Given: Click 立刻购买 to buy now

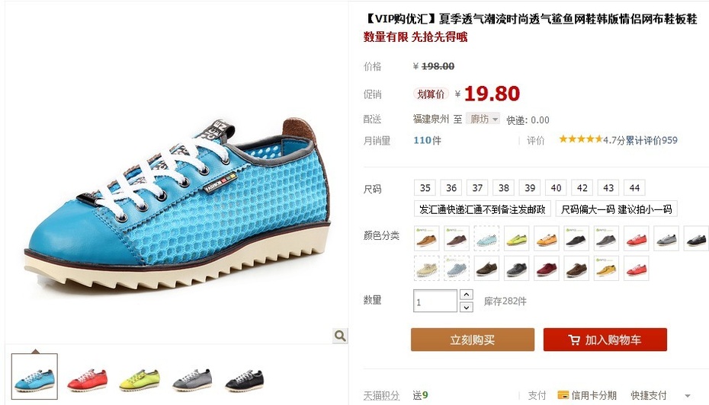Looking at the screenshot, I should point(473,340).
